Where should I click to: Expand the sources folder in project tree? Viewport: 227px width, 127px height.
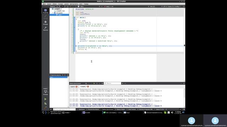click(x=53, y=13)
